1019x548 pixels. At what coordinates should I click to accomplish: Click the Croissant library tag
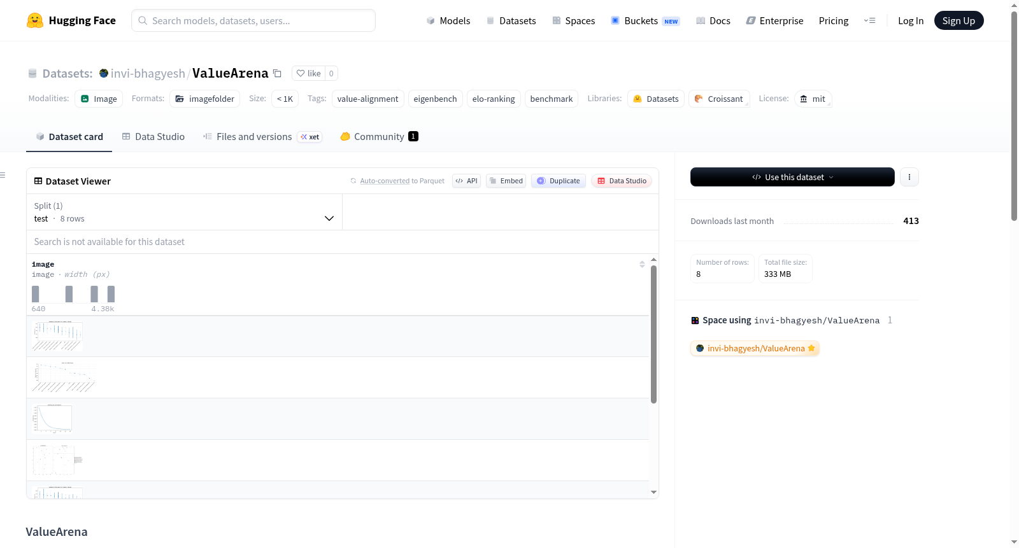point(719,99)
